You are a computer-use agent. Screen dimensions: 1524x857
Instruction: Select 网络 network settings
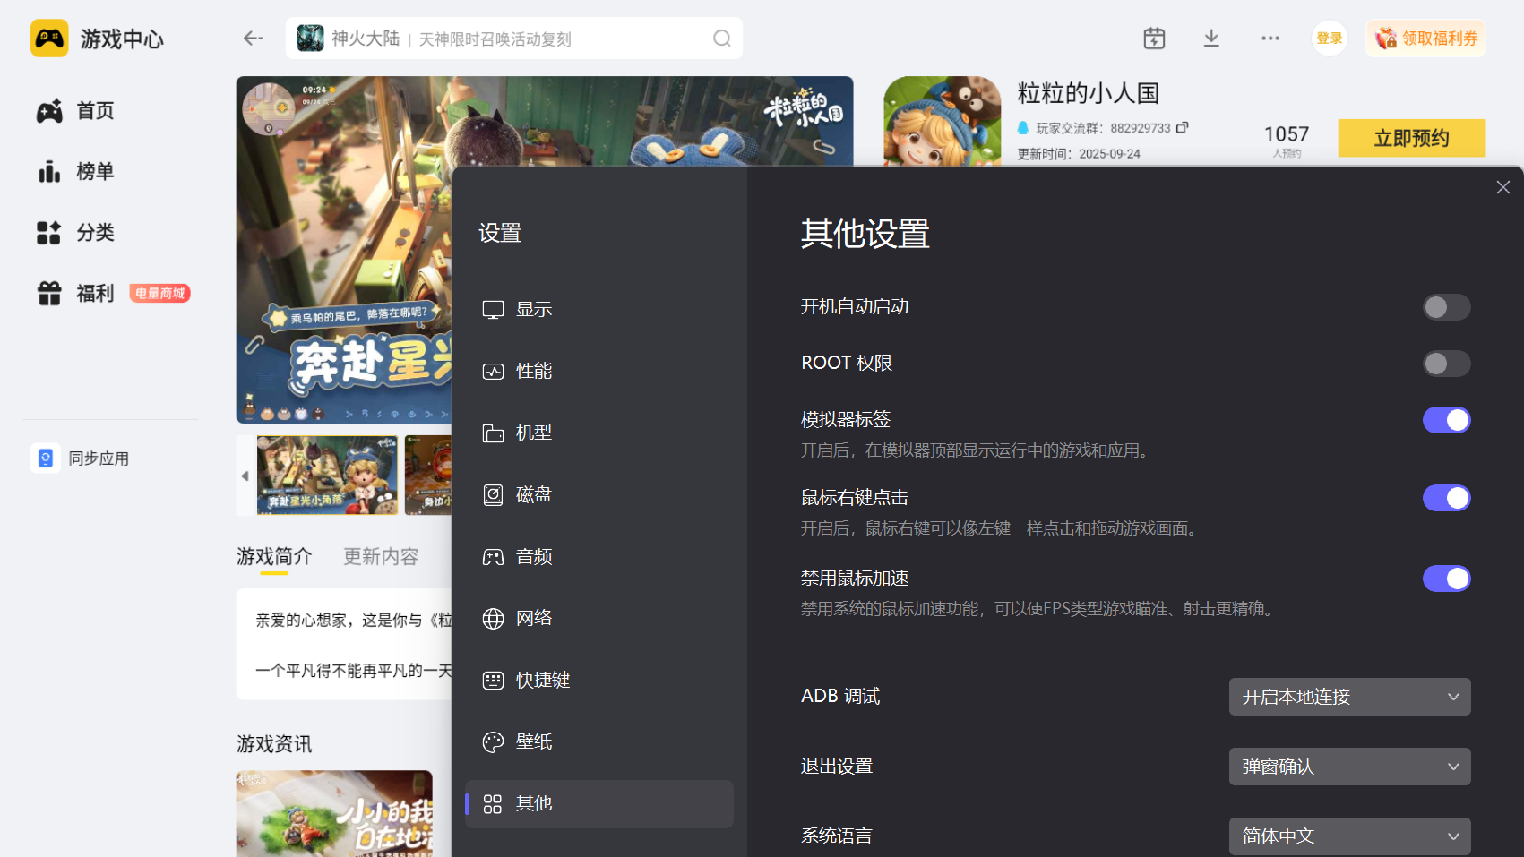599,619
